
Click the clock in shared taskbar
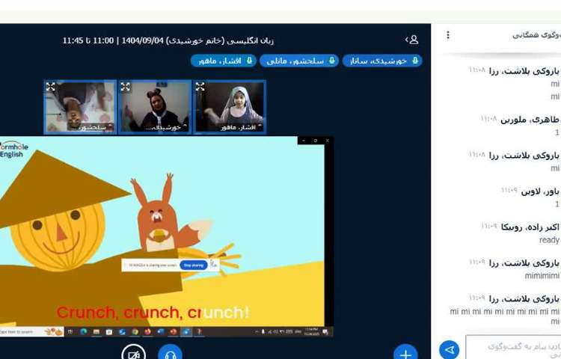tap(311, 331)
